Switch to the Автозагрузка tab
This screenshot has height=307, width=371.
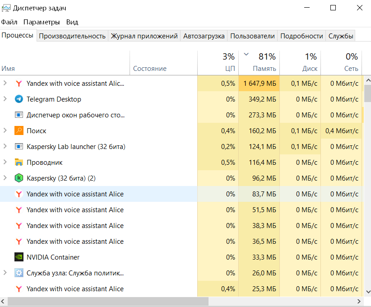(x=204, y=36)
